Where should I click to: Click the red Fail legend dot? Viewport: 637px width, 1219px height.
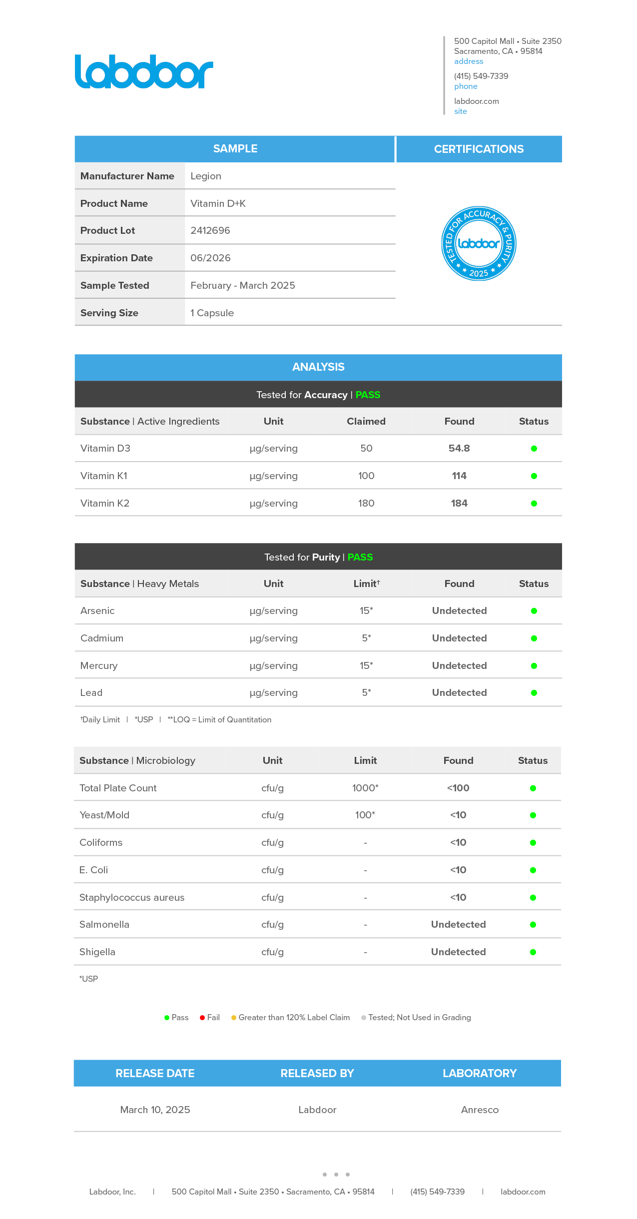(x=202, y=1018)
